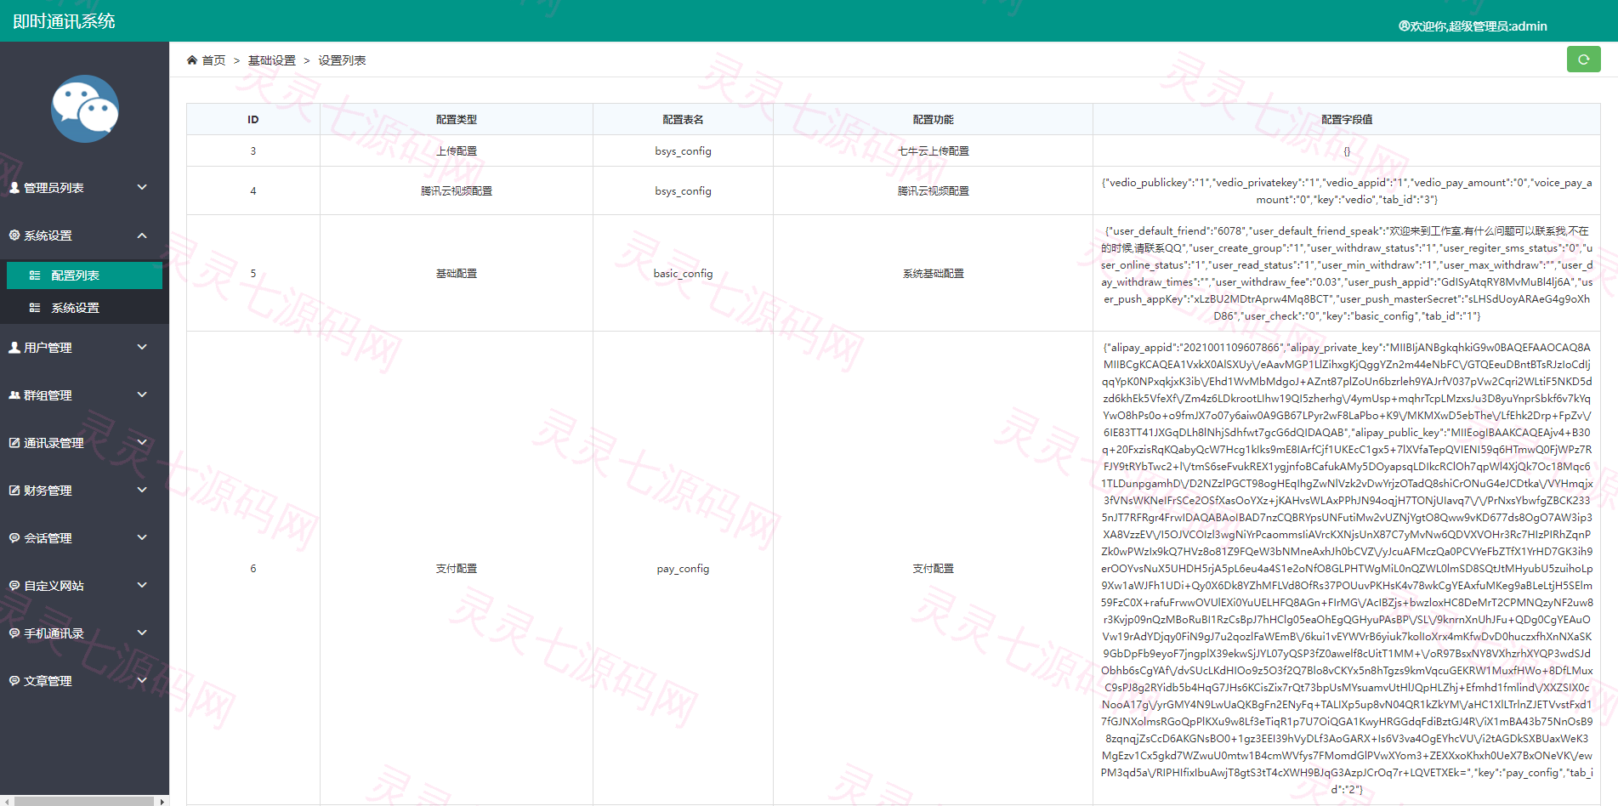
Task: Click the 设置列表 breadcrumb link
Action: point(342,60)
